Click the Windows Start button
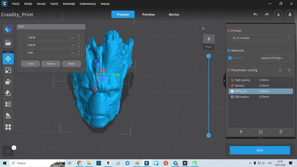The height and width of the screenshot is (167, 297). [5, 163]
